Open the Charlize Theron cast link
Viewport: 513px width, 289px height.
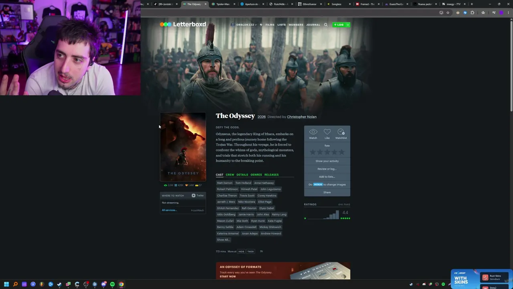(227, 195)
